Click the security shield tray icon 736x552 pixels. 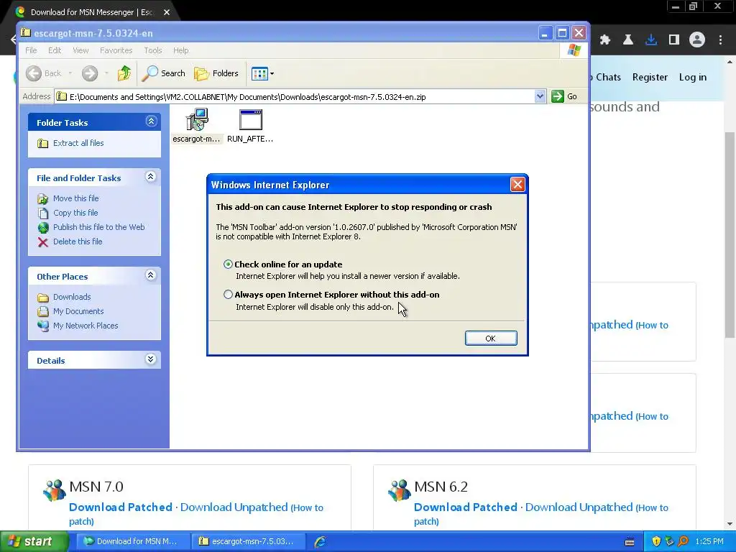click(x=656, y=542)
